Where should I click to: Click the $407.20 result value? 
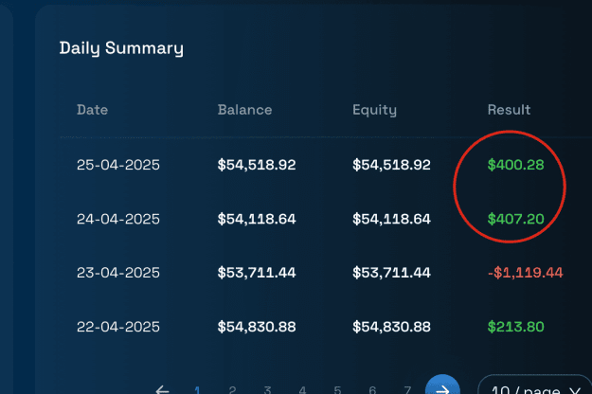coord(515,219)
